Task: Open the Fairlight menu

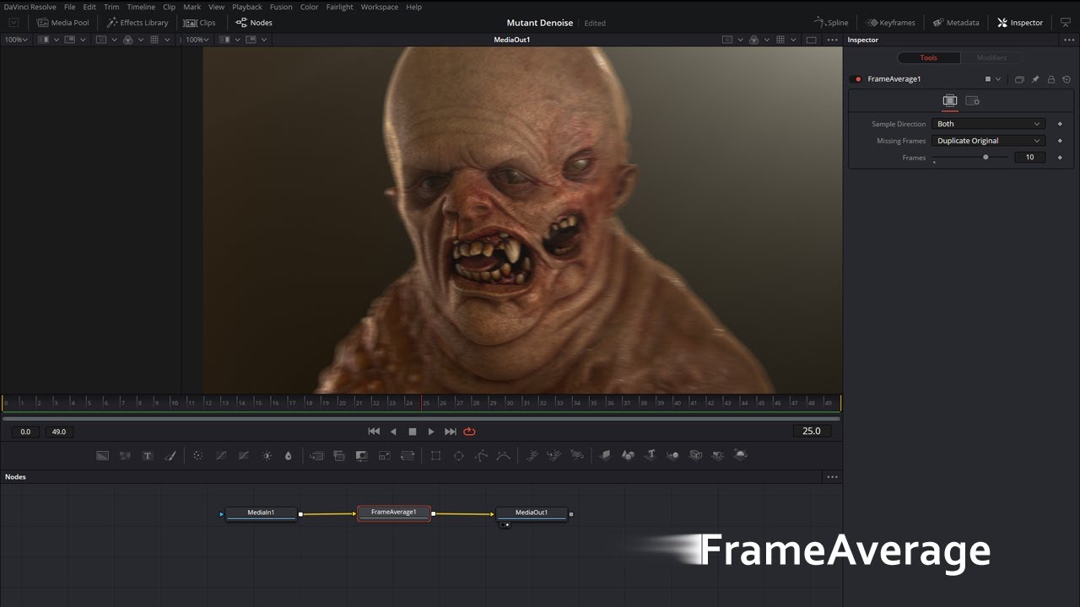Action: pyautogui.click(x=340, y=7)
